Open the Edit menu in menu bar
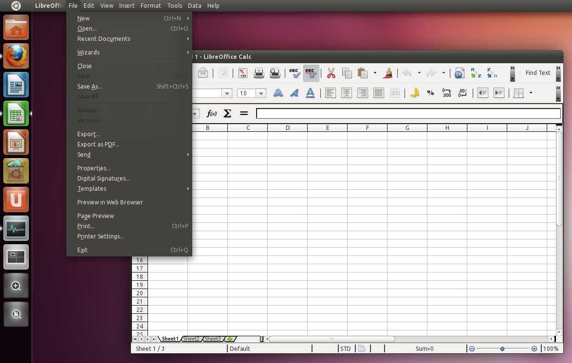This screenshot has height=363, width=572. (89, 5)
